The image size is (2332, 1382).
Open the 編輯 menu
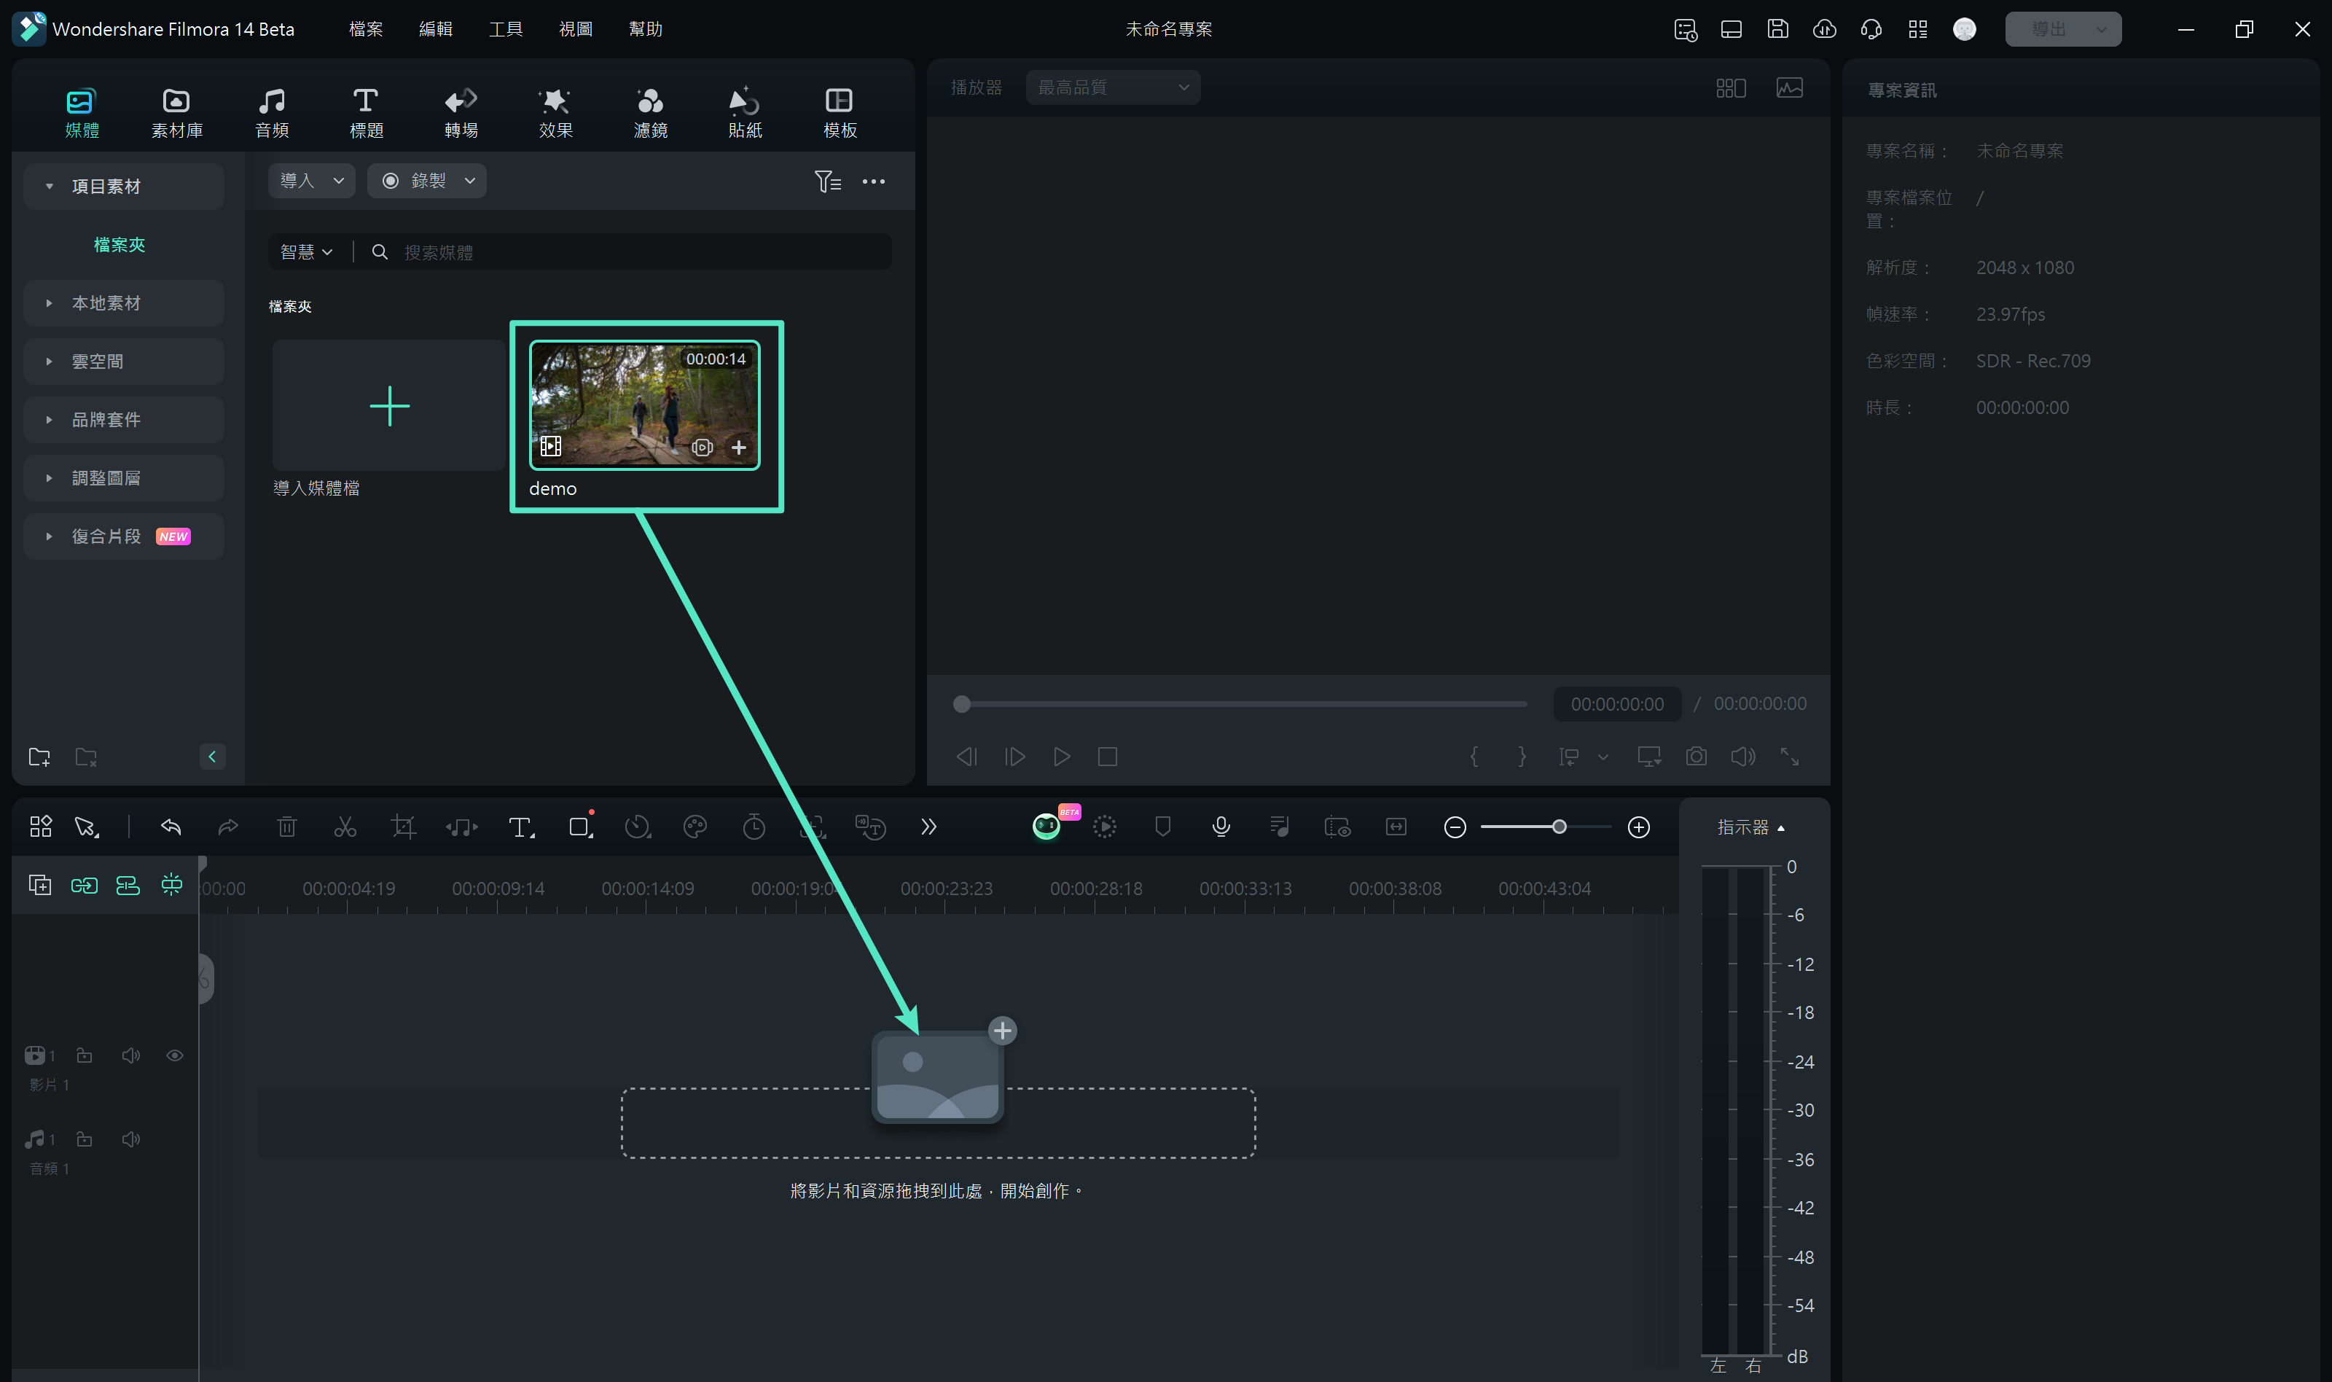(x=436, y=29)
